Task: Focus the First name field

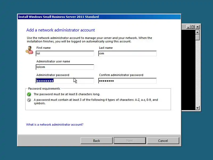Action: coord(65,54)
